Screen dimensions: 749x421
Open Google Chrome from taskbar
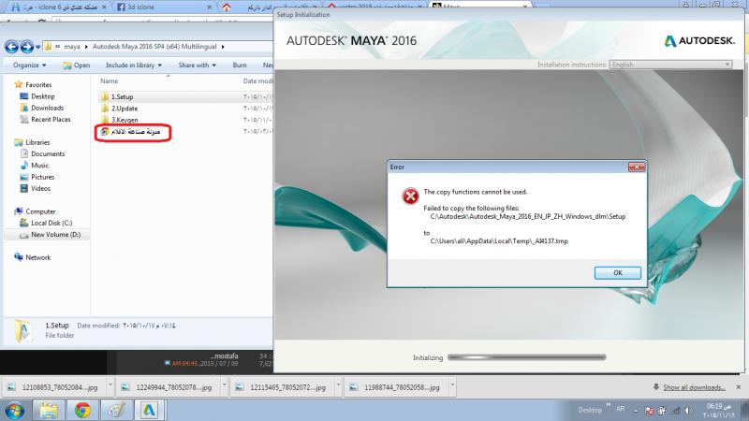tap(82, 411)
